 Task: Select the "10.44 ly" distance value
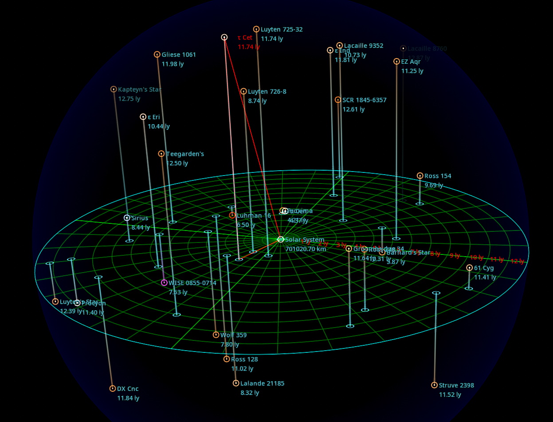pyautogui.click(x=159, y=126)
